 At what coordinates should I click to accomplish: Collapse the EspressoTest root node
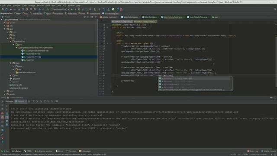point(2,19)
